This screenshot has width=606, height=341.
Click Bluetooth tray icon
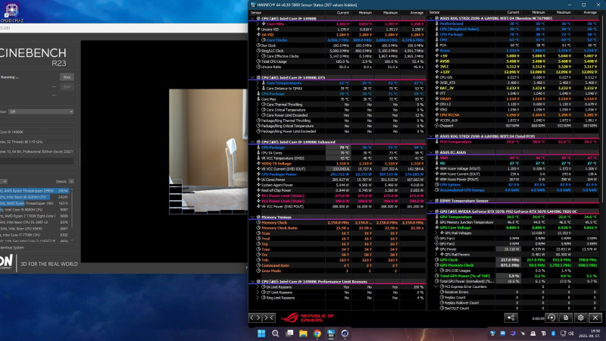pyautogui.click(x=553, y=333)
